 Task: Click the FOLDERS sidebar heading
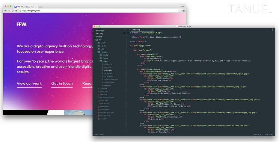[x=99, y=37]
